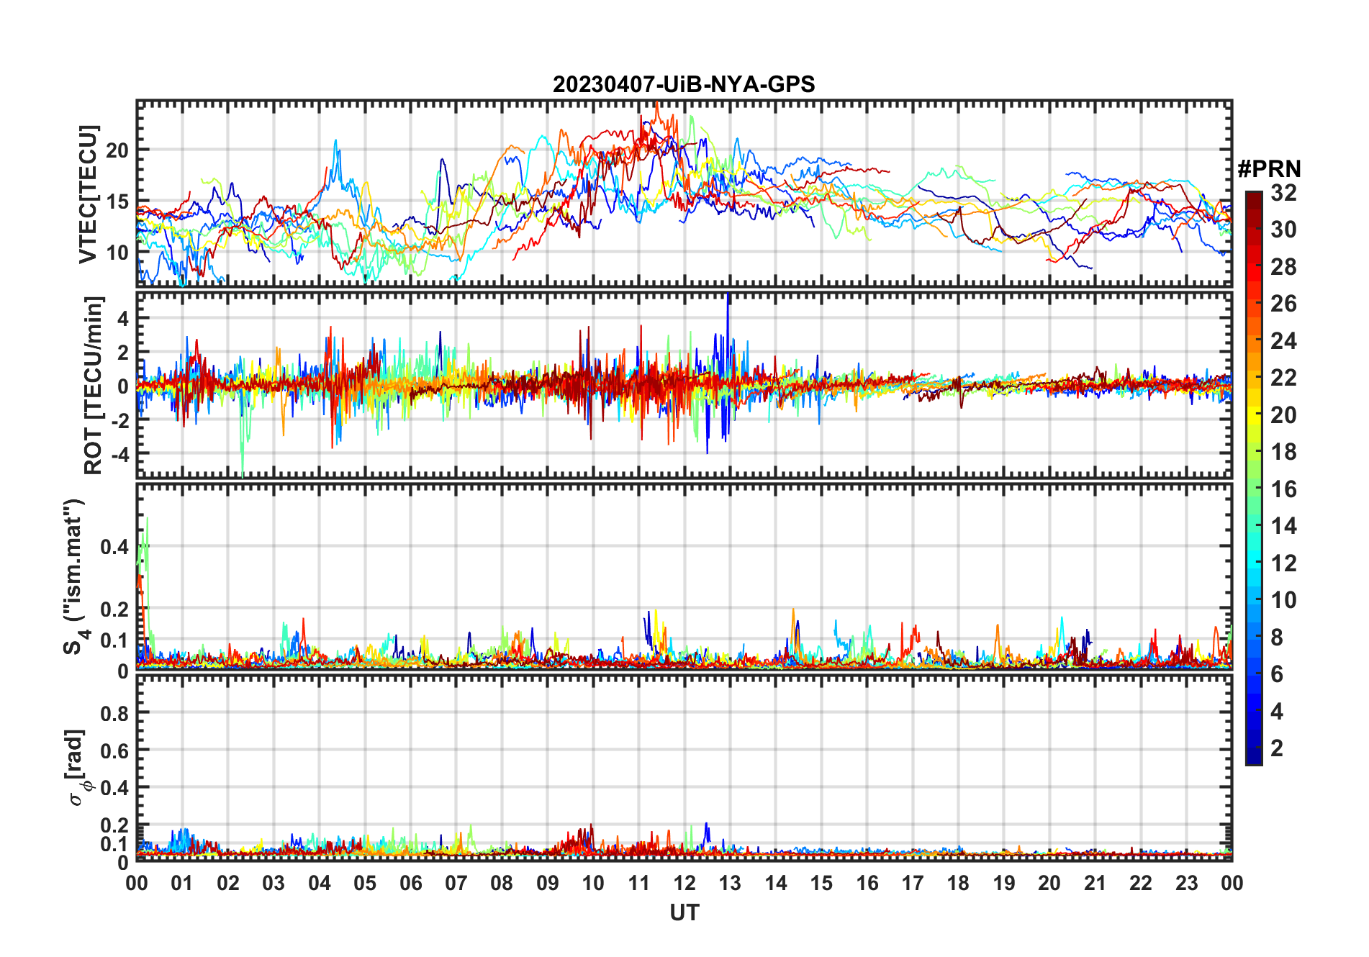Click x-axis hour tick label 11

pyautogui.click(x=639, y=883)
